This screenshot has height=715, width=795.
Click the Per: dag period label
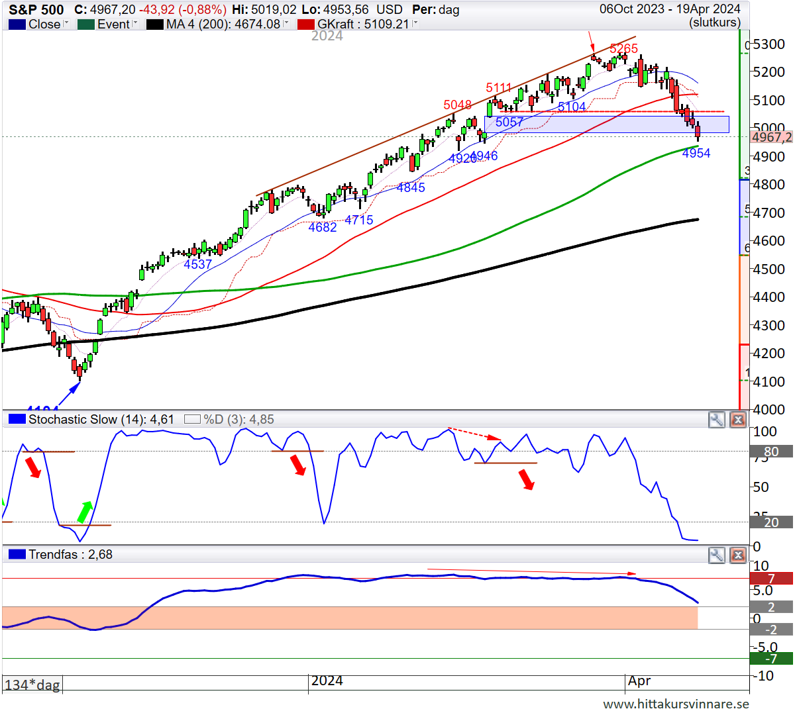pyautogui.click(x=436, y=10)
